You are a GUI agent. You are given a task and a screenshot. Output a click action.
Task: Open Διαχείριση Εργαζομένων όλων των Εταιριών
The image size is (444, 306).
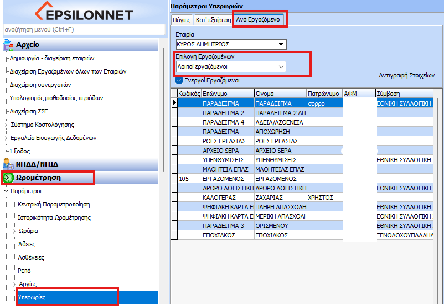tap(68, 71)
